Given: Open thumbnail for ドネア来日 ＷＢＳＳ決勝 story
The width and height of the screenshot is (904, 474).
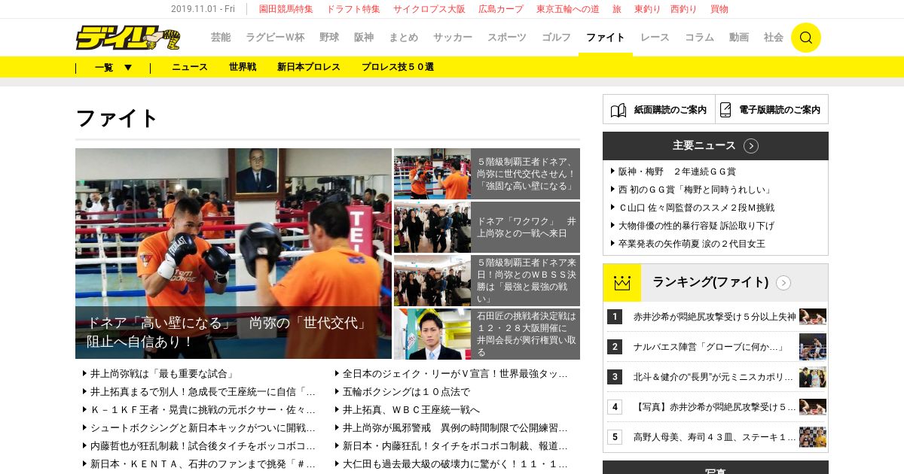Looking at the screenshot, I should [x=432, y=281].
